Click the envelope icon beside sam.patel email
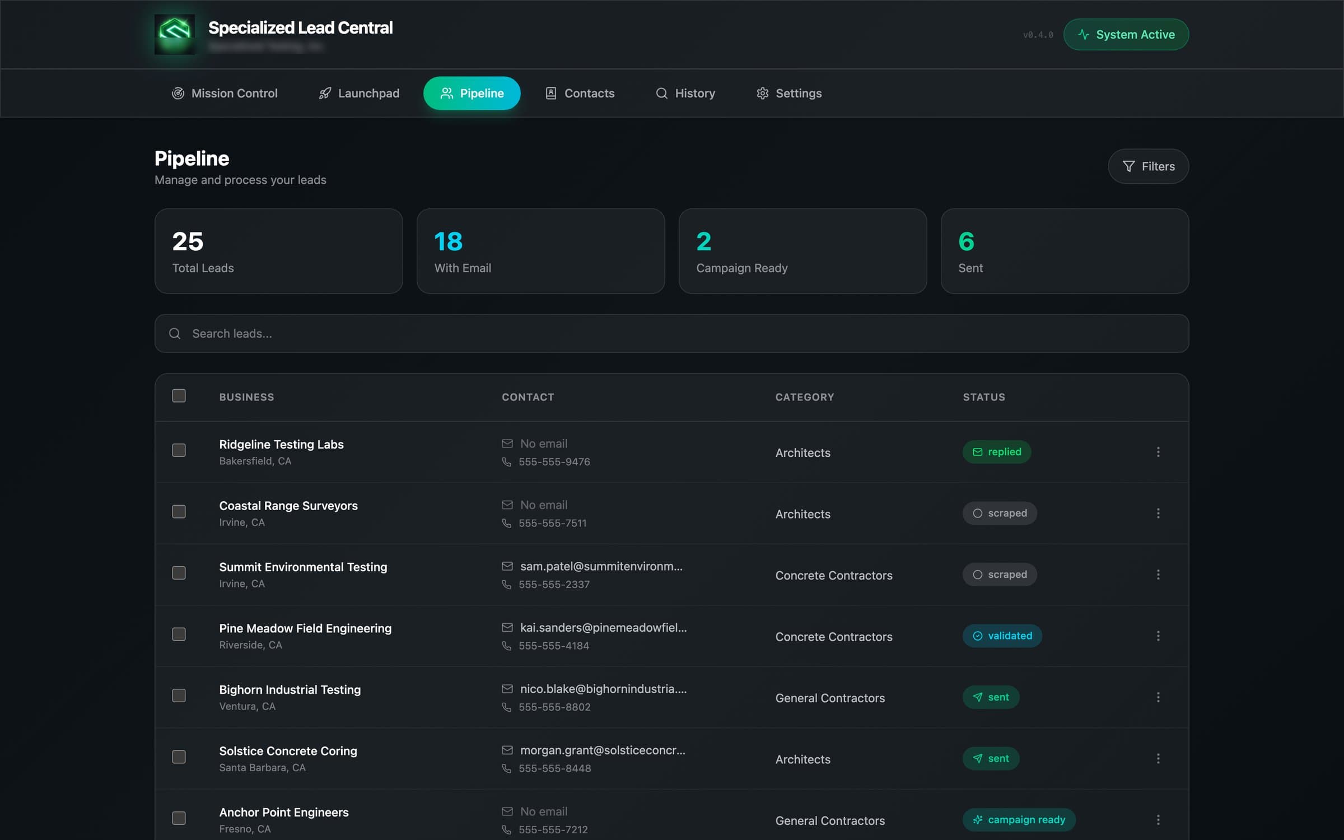The width and height of the screenshot is (1344, 840). click(x=507, y=566)
